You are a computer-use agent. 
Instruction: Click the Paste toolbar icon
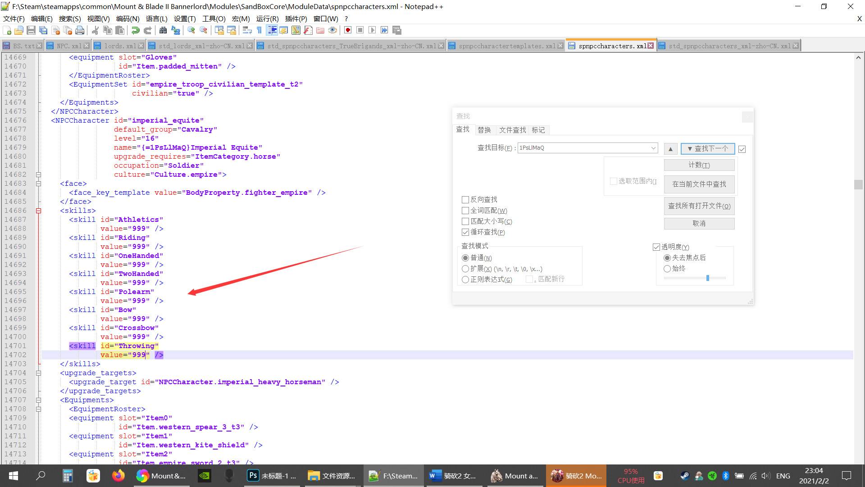(x=120, y=30)
